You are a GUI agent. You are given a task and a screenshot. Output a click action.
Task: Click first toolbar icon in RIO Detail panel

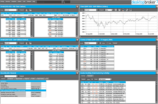coord(27,10)
